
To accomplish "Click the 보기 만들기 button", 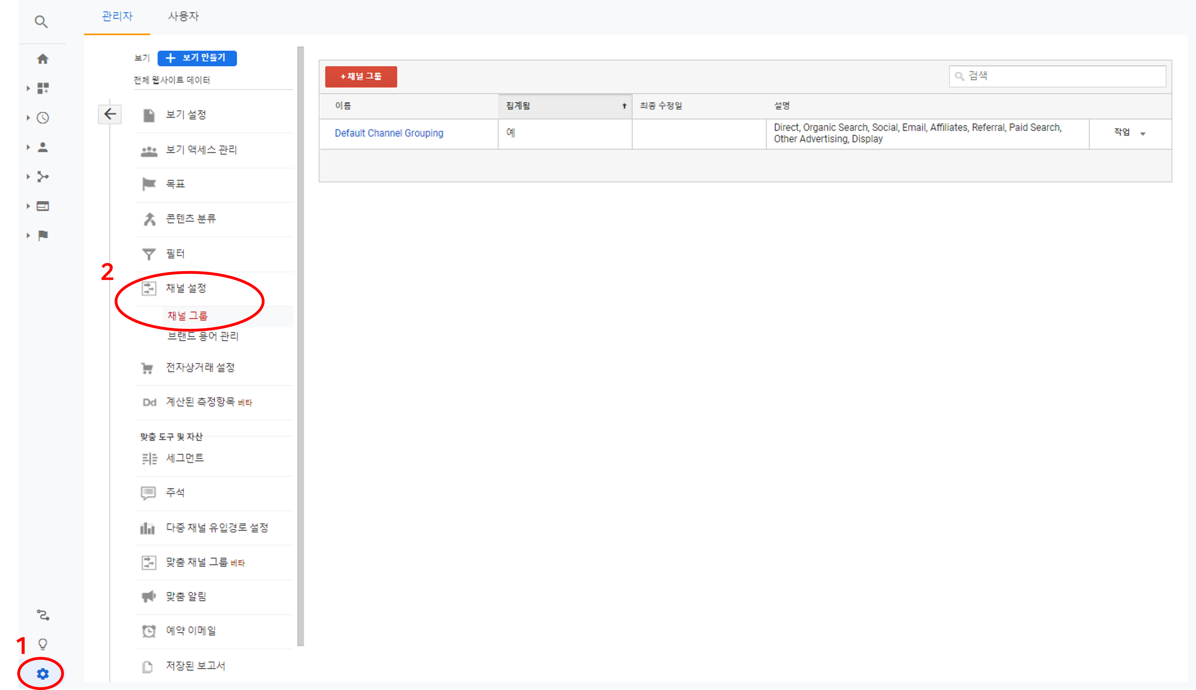I will click(x=197, y=58).
